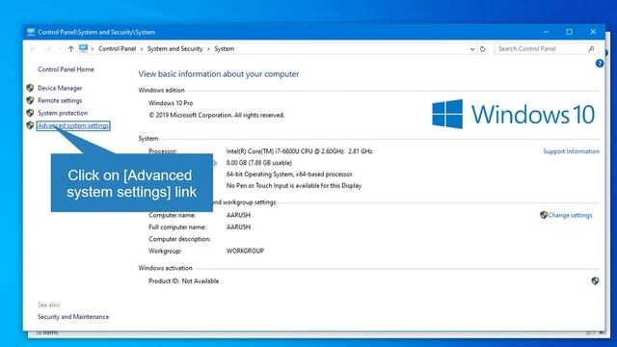Click Windows 10 Pro edition text
The image size is (617, 347).
click(171, 103)
